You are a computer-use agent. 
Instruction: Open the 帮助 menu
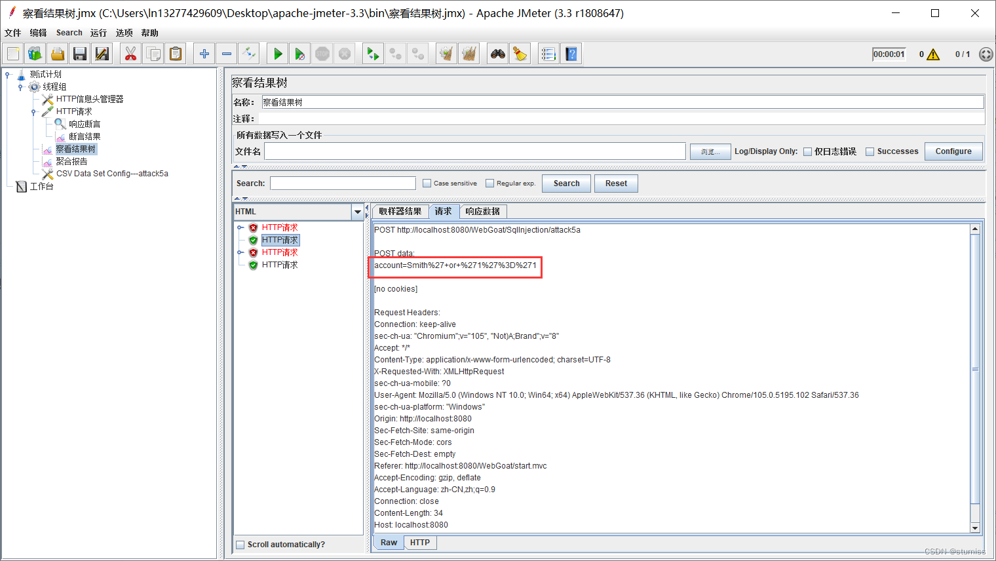coord(149,33)
